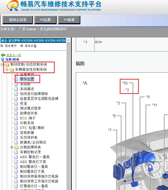Click the 车辆控制记录 document icon
168x190 pixels.
[x=16, y=152]
